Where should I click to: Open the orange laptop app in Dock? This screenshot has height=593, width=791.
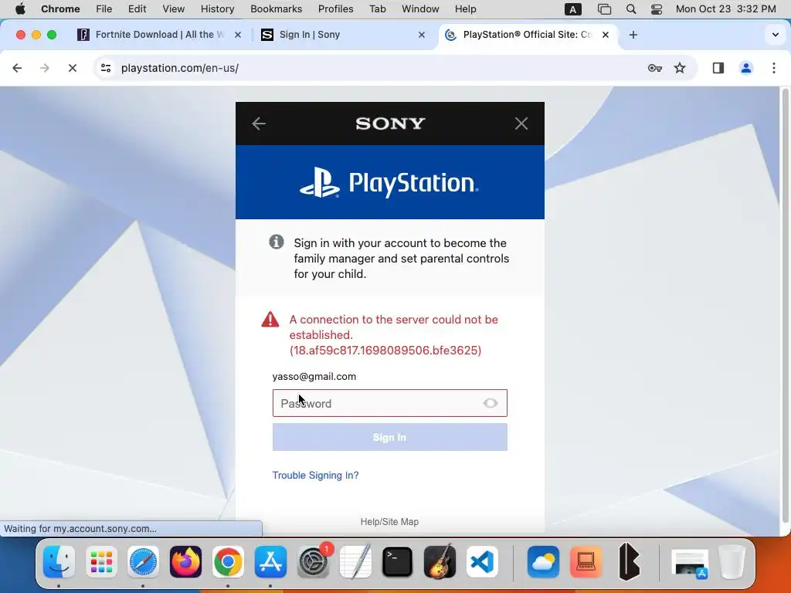coord(586,562)
